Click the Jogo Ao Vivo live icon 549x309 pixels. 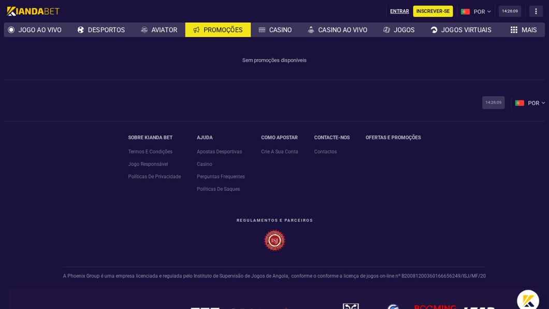click(x=11, y=30)
